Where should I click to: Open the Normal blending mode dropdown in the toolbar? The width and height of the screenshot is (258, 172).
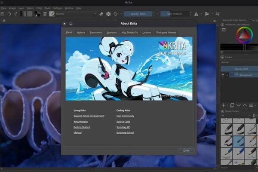(76, 14)
